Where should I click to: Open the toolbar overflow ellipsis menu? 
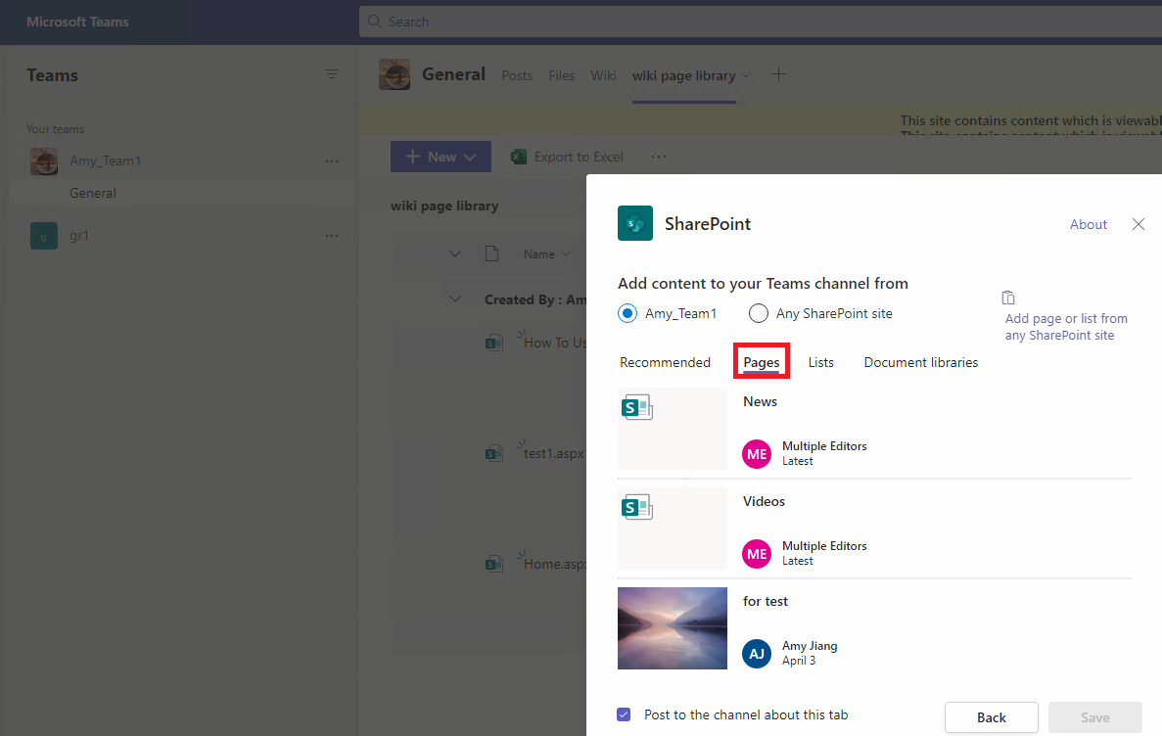click(x=658, y=157)
